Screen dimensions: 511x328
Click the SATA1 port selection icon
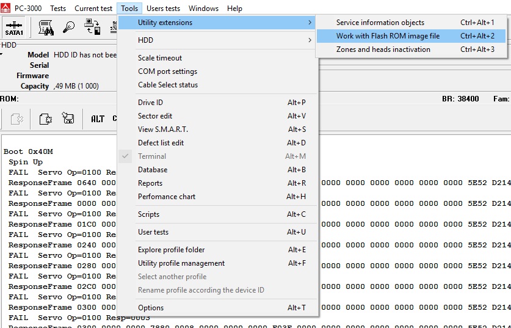pos(14,27)
